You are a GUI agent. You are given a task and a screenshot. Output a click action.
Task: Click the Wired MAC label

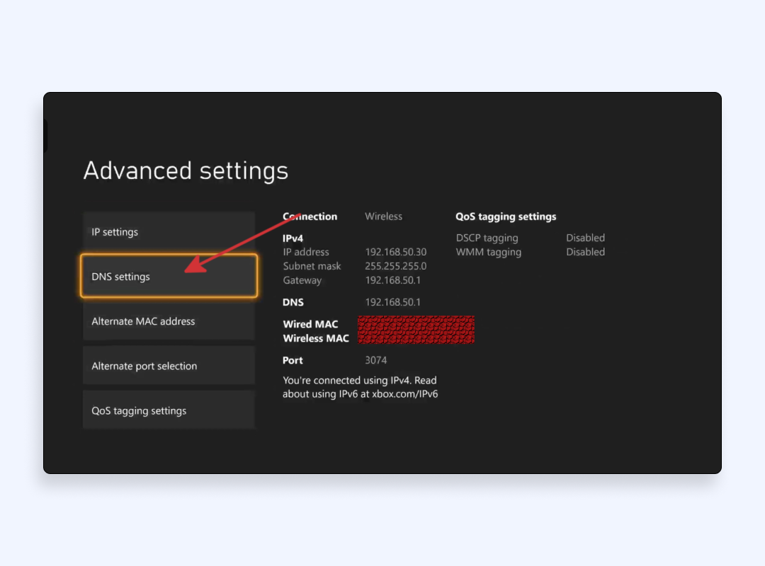(310, 324)
